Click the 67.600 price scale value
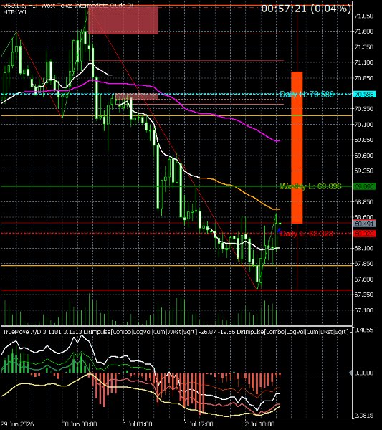This screenshot has height=430, width=382. point(363,279)
